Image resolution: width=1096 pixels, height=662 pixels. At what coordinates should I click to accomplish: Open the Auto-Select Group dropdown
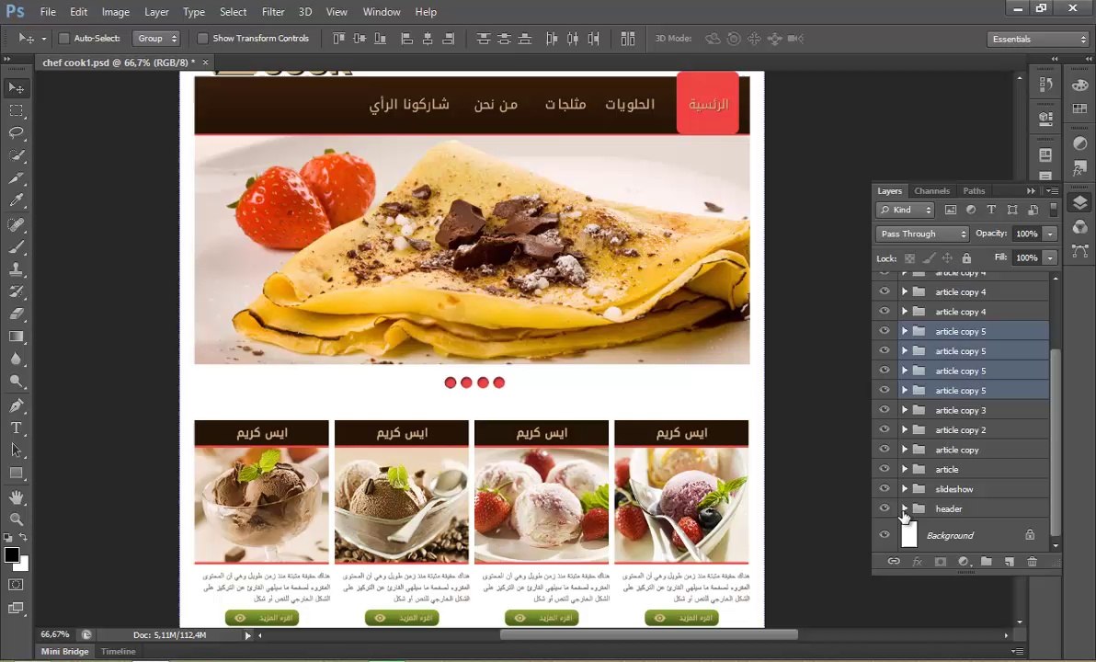tap(156, 39)
